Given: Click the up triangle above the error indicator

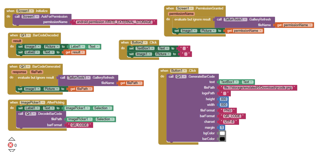Looking at the screenshot, I should point(12,139).
